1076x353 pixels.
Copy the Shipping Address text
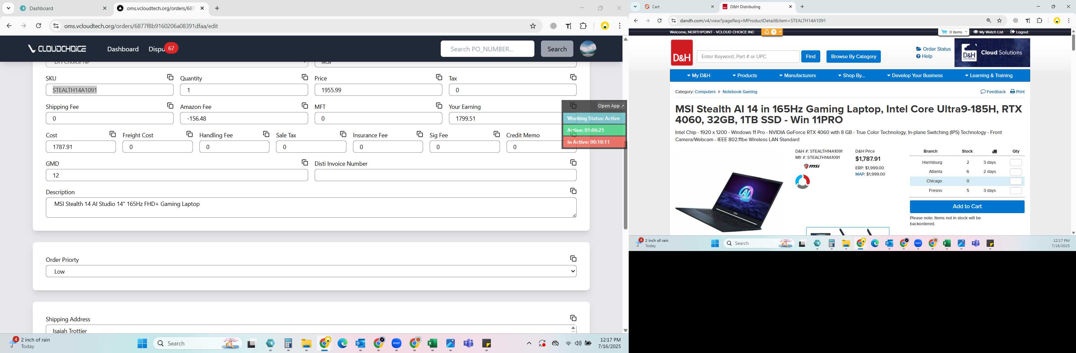(573, 318)
